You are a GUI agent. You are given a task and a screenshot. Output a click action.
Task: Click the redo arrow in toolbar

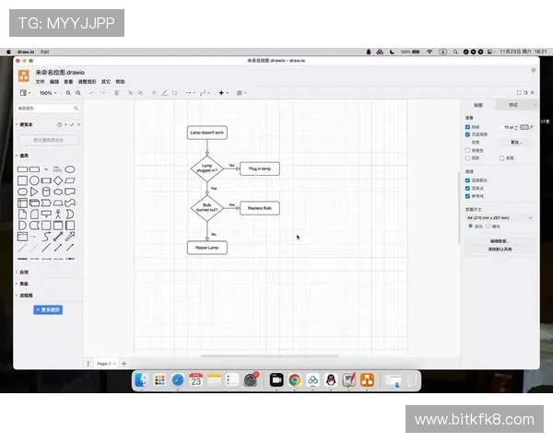coord(102,93)
